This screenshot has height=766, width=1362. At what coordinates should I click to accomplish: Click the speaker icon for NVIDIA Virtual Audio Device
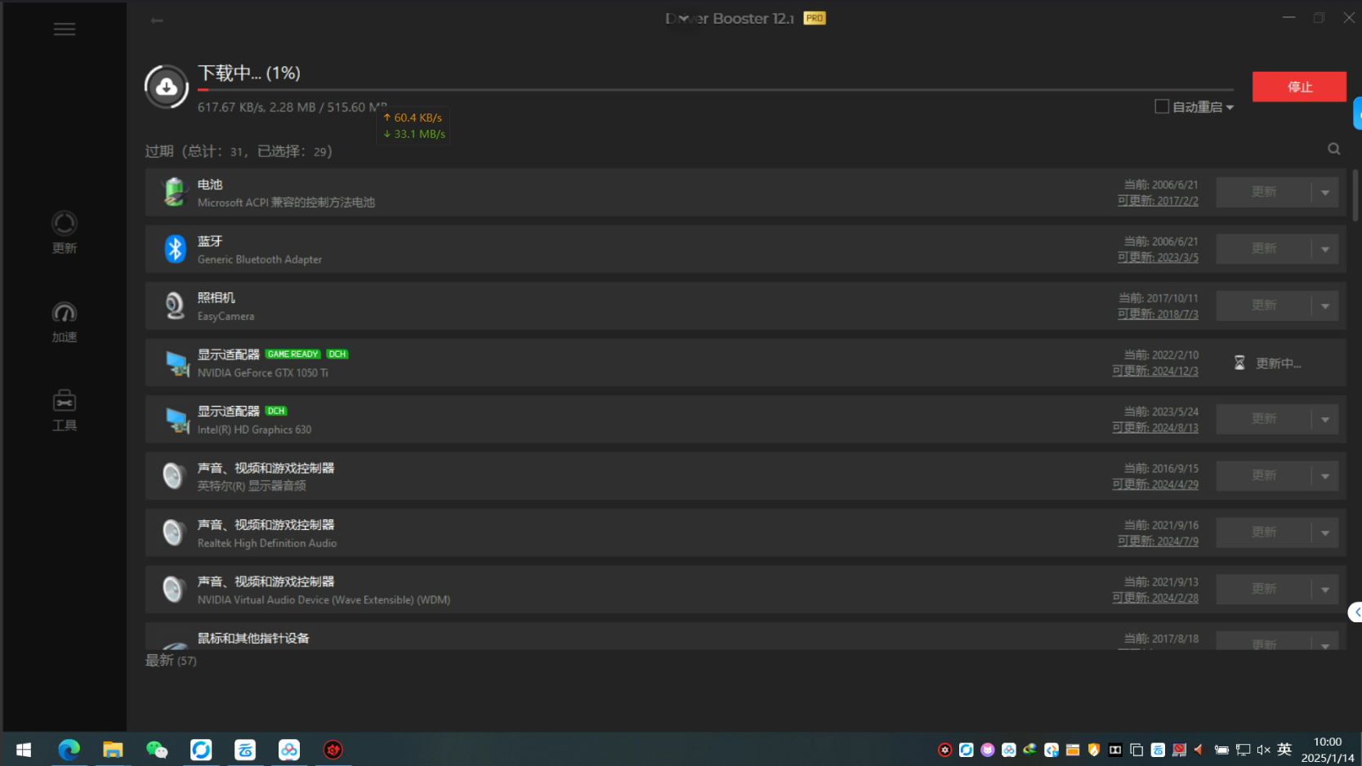coord(173,589)
